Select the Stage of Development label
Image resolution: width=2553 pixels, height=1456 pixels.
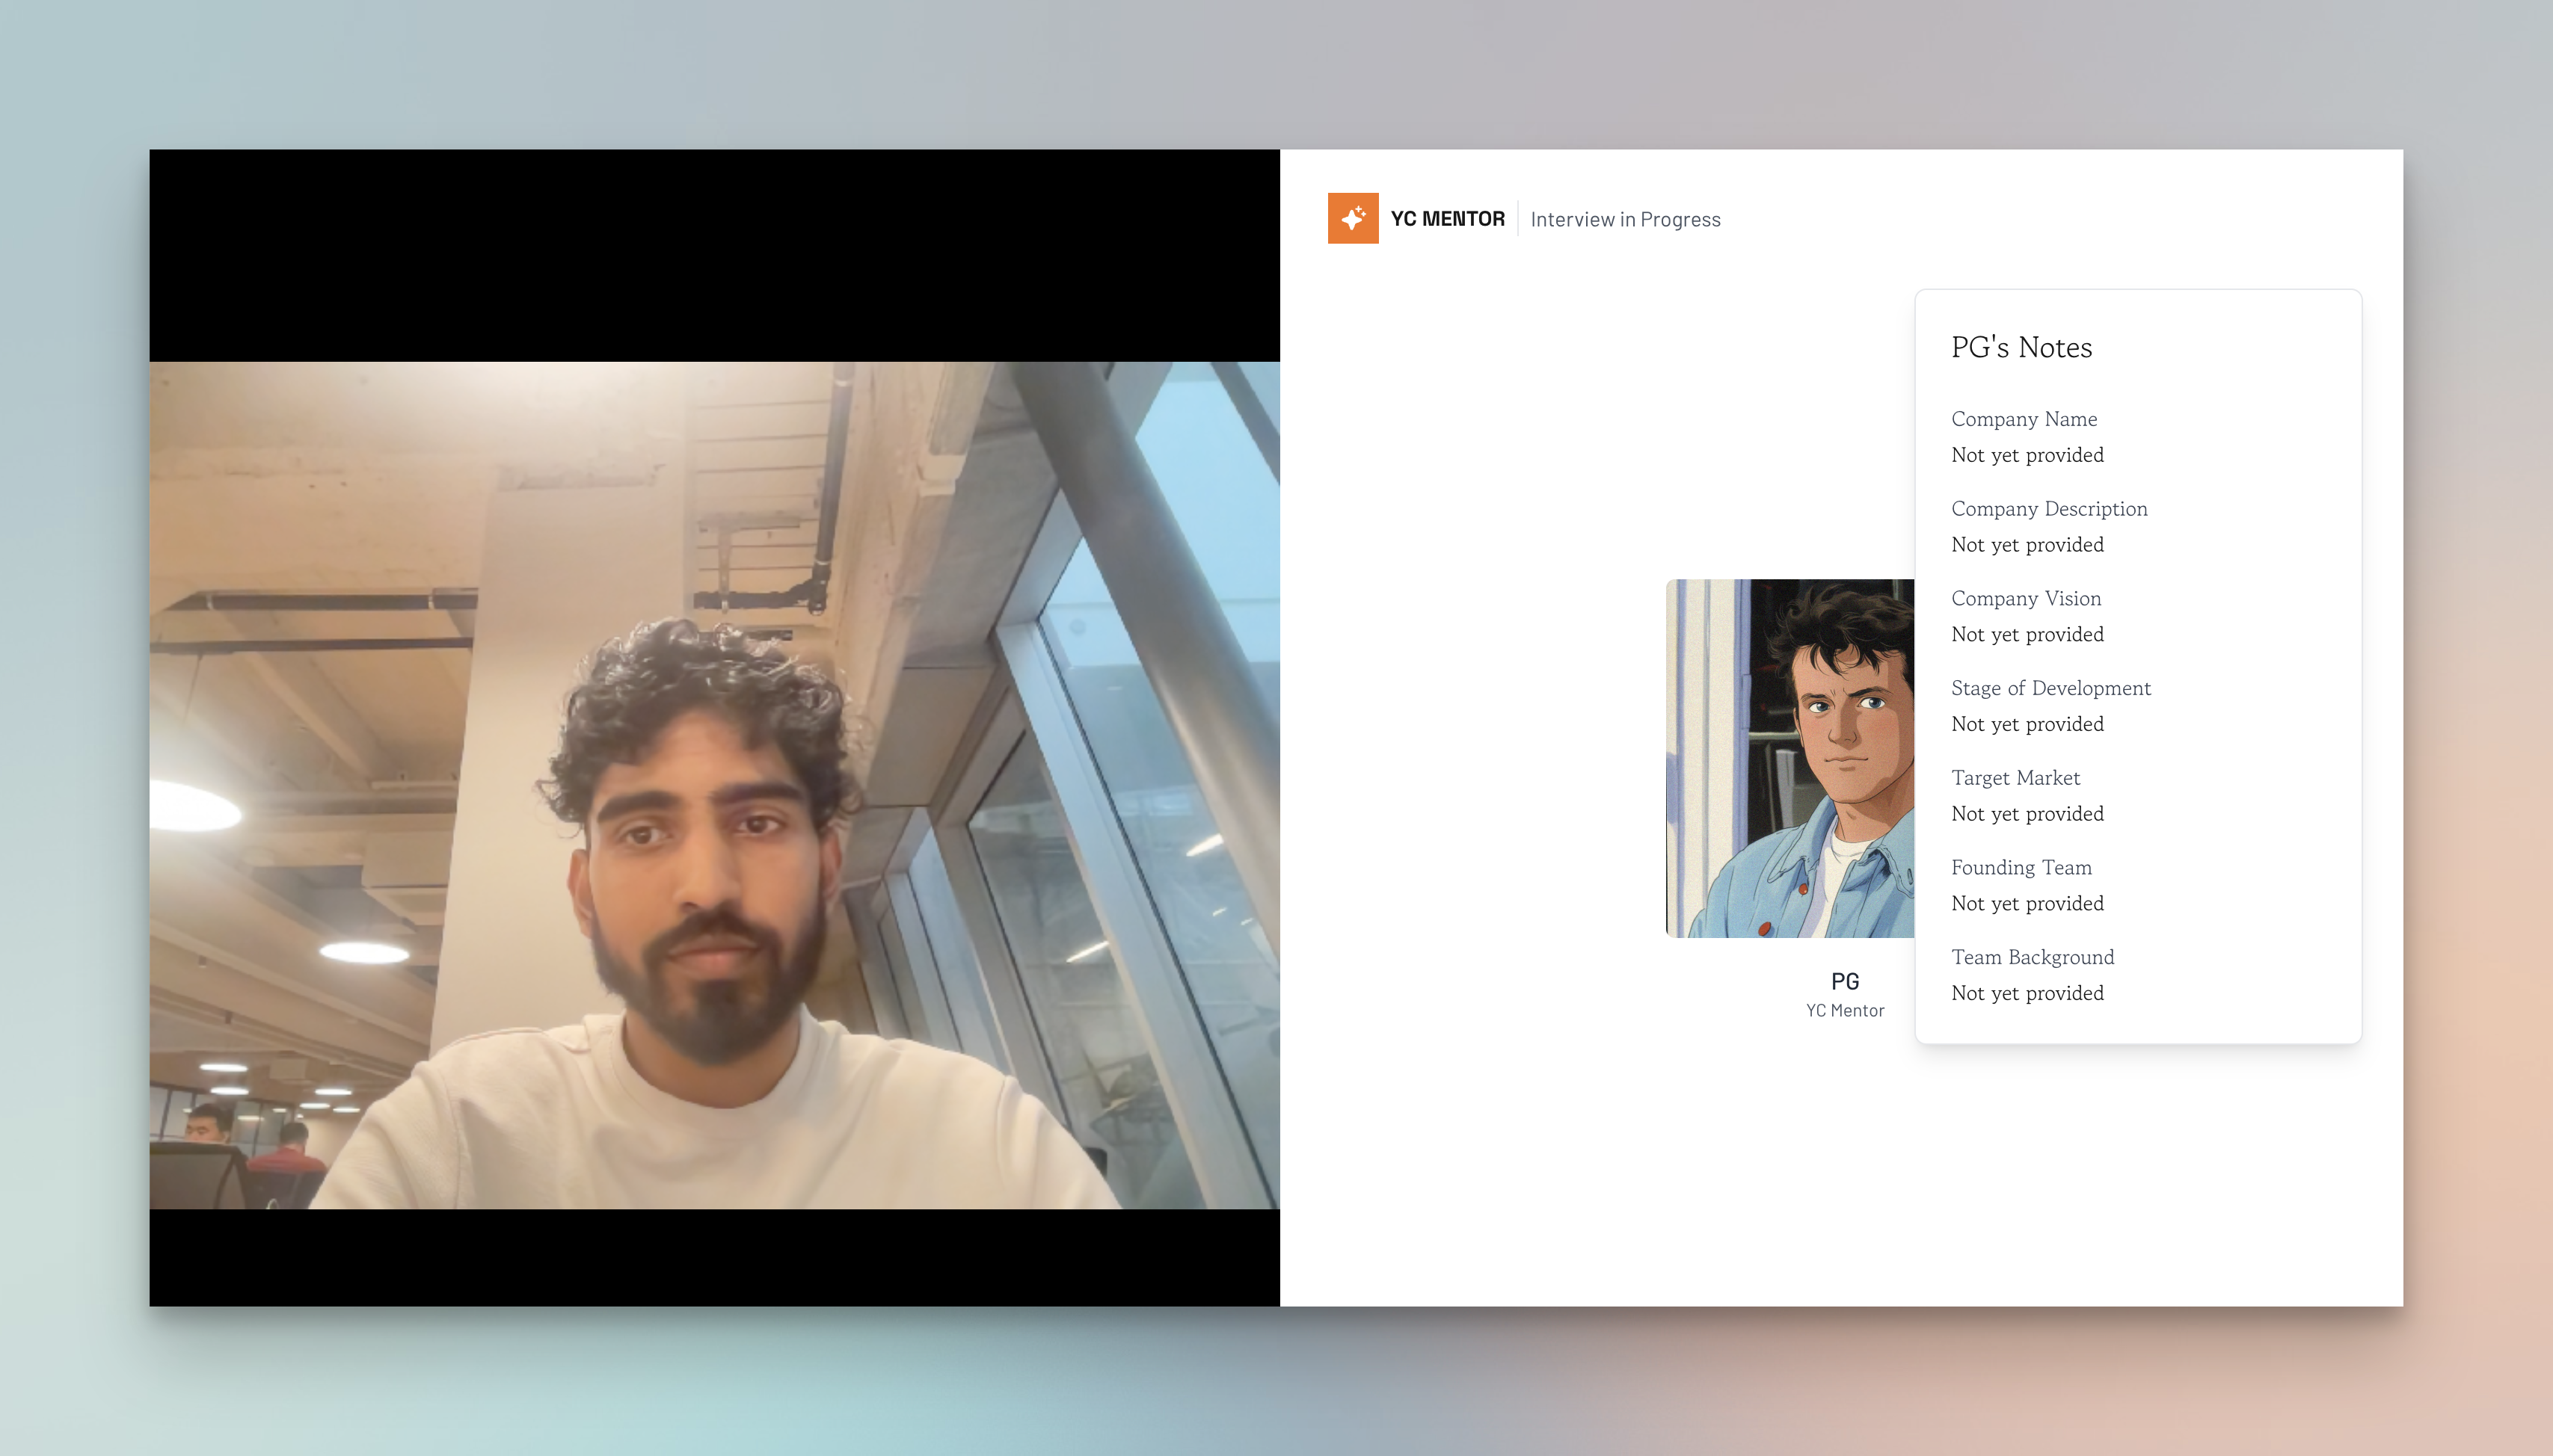[x=2050, y=688]
